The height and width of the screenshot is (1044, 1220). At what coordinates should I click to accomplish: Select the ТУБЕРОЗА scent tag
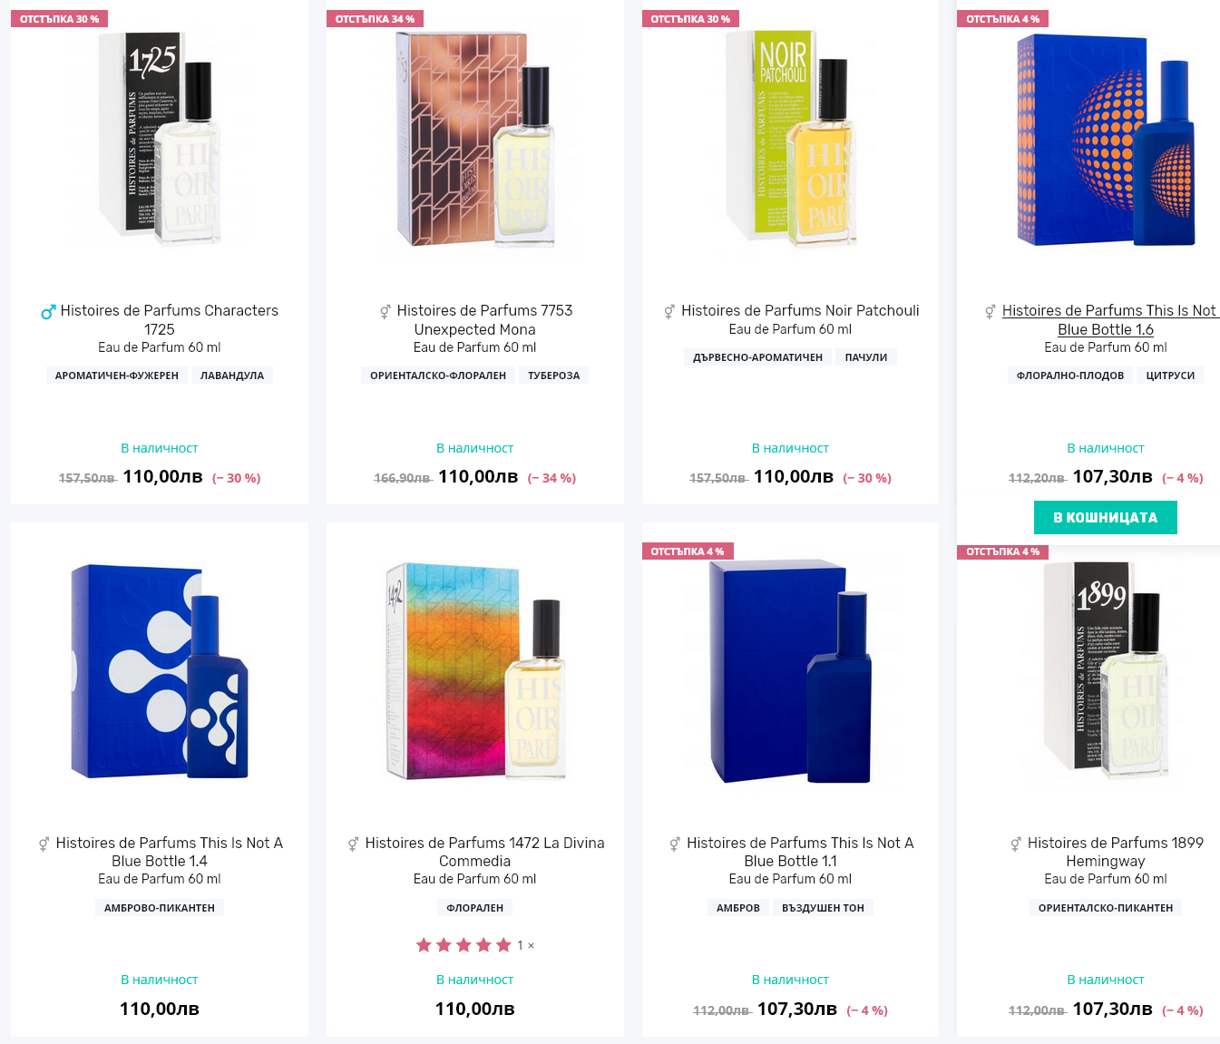click(x=553, y=376)
